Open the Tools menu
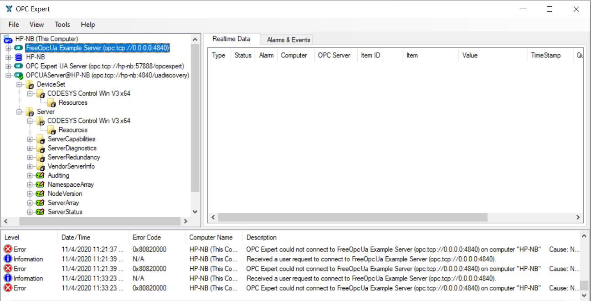The image size is (591, 301). pos(62,25)
